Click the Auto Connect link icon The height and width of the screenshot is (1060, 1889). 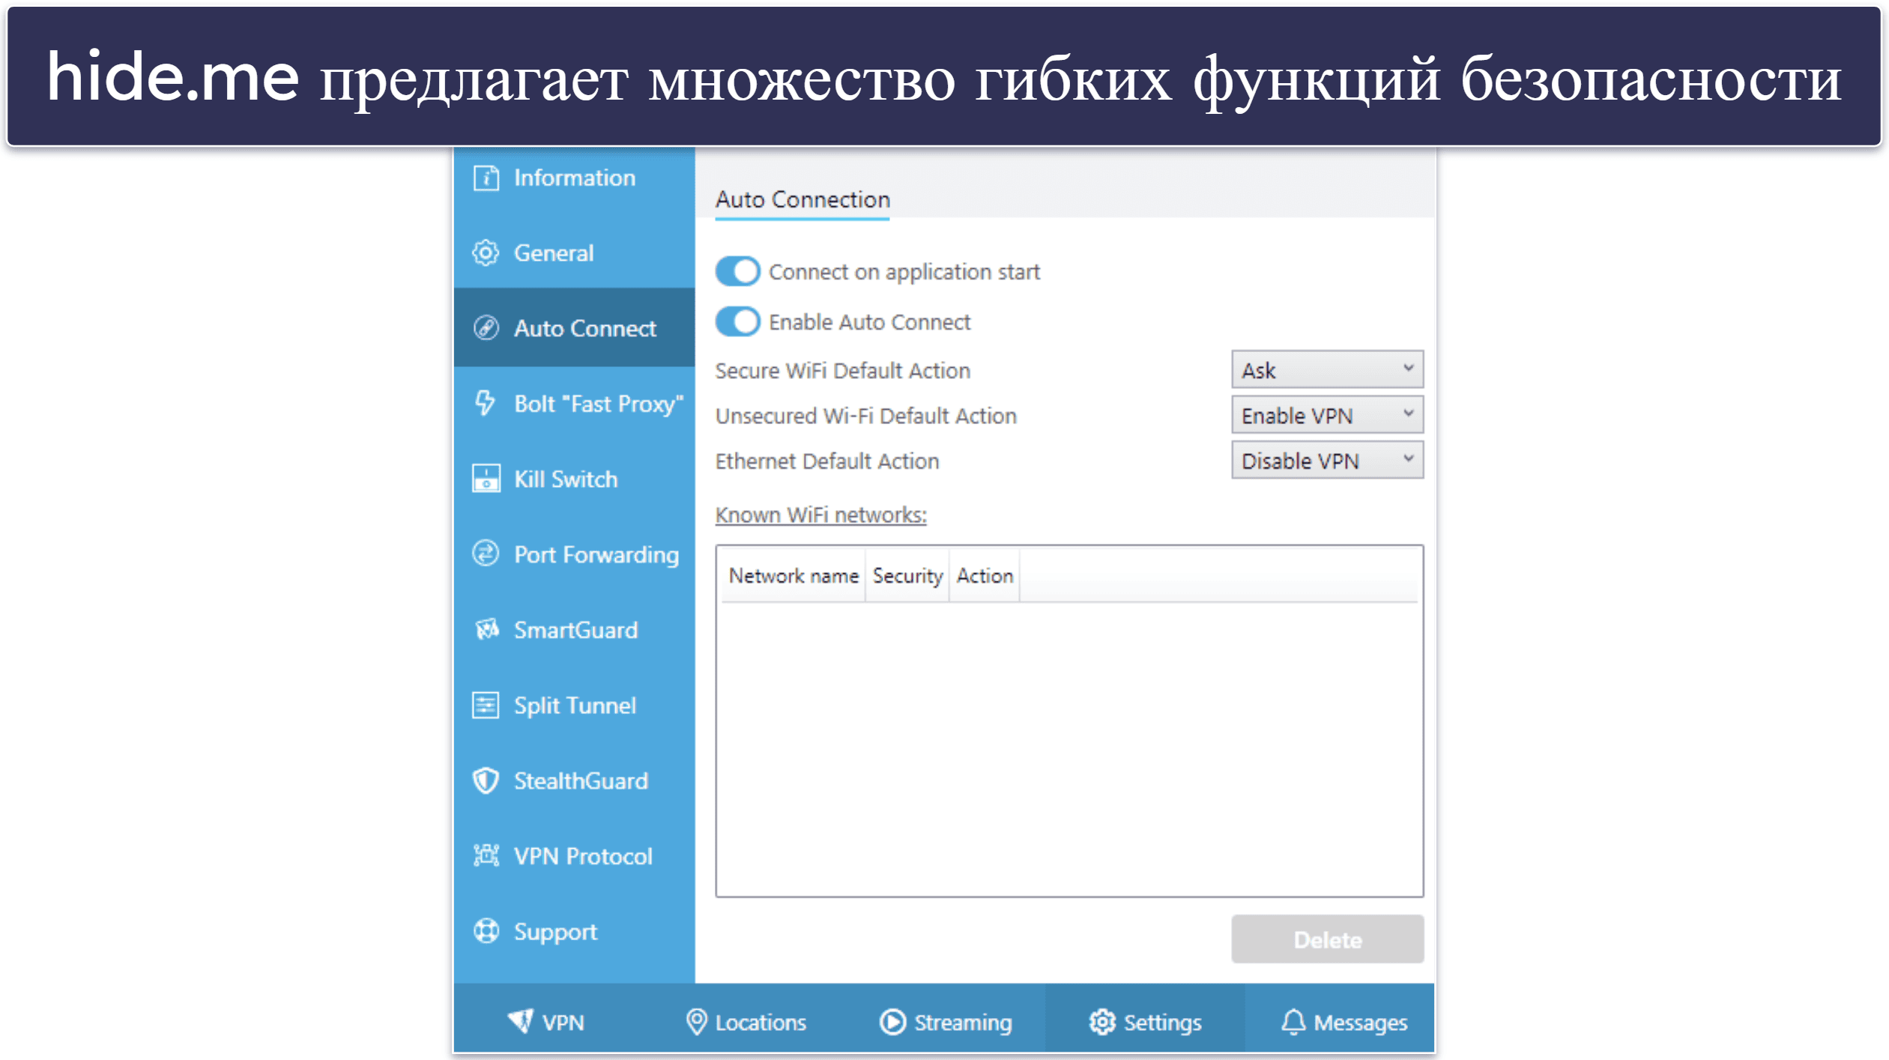click(486, 328)
